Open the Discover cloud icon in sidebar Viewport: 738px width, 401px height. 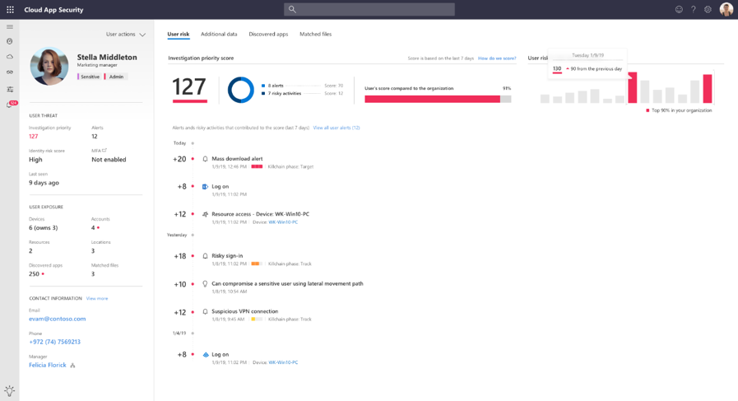(x=9, y=57)
